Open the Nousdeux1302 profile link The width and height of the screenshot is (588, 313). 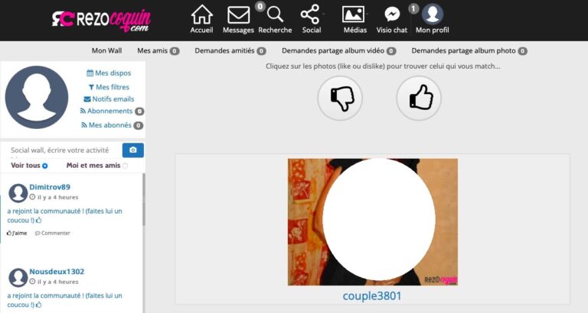(57, 272)
